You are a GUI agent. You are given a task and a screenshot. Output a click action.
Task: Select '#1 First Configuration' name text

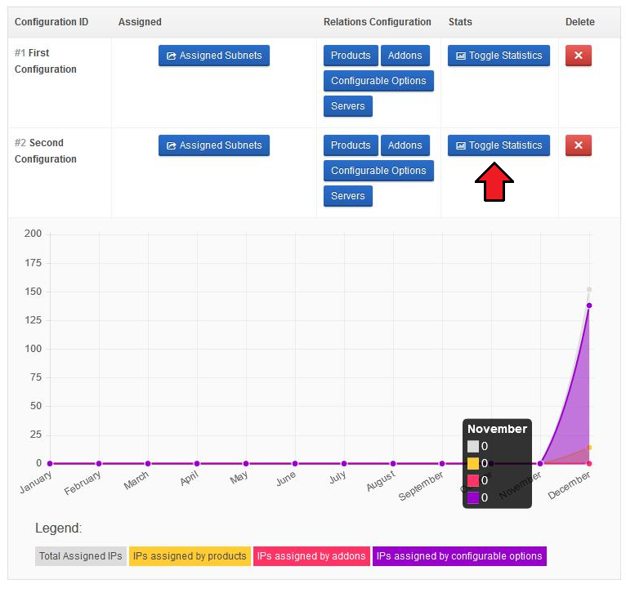click(46, 61)
